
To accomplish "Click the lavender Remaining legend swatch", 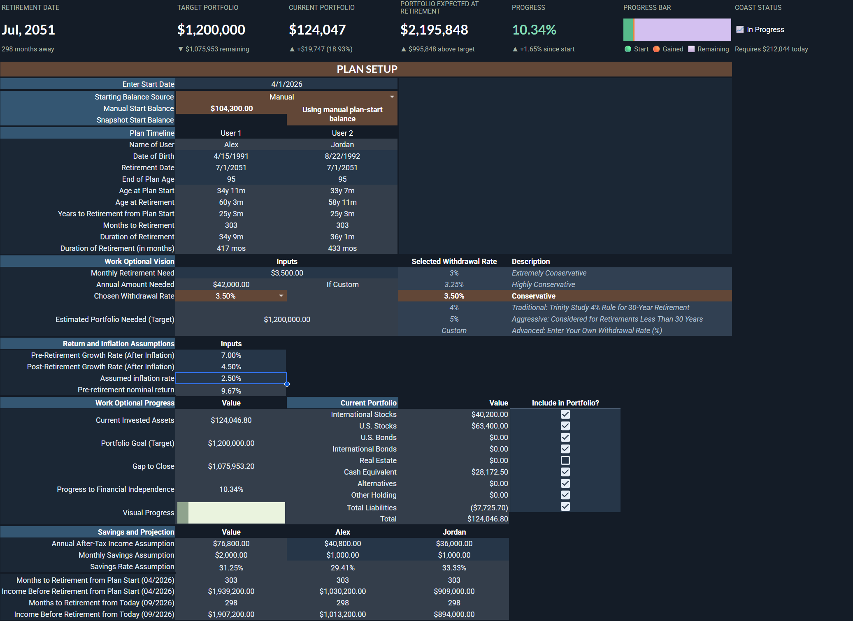I will pos(691,49).
